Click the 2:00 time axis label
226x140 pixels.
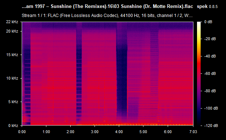click(x=70, y=132)
